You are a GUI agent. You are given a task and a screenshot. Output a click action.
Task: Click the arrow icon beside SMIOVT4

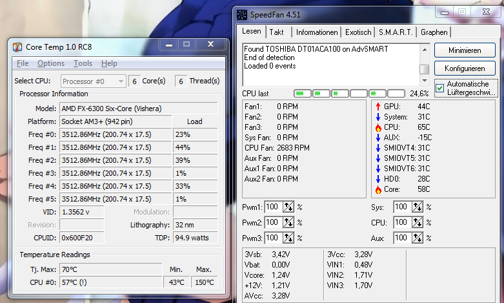(x=378, y=148)
